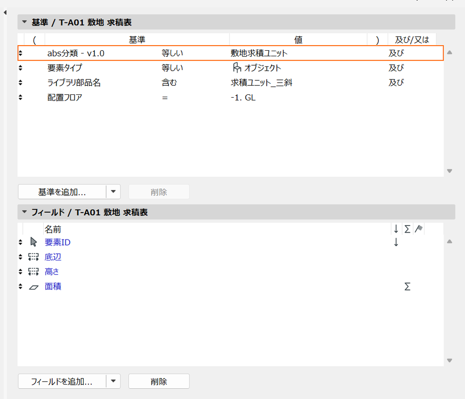Toggle the Σ sum for 面積

[407, 286]
